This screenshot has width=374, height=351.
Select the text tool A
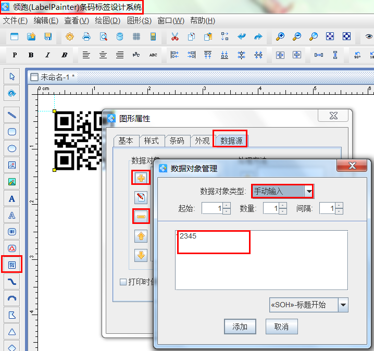tap(12, 198)
